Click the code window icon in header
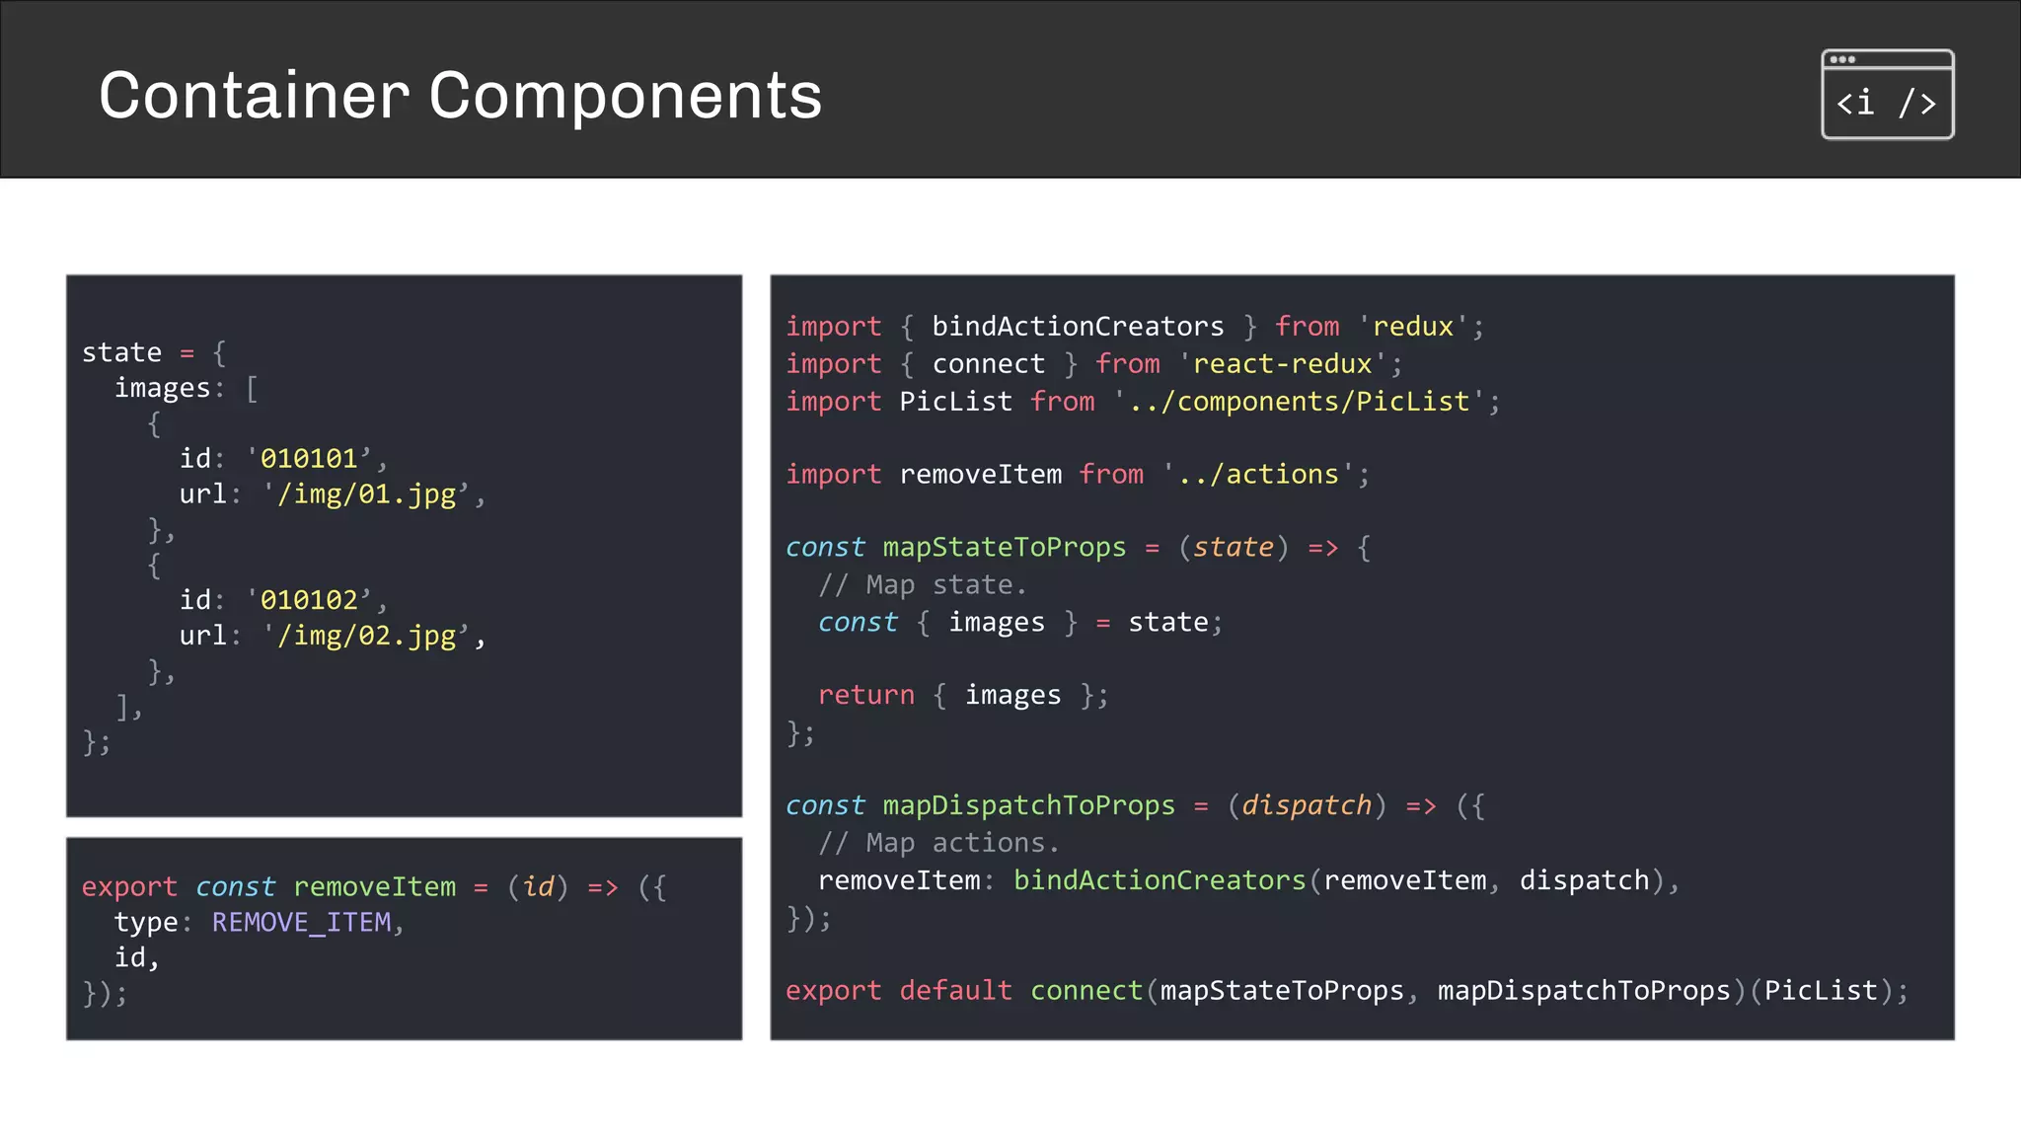Image resolution: width=2021 pixels, height=1137 pixels. (x=1887, y=94)
